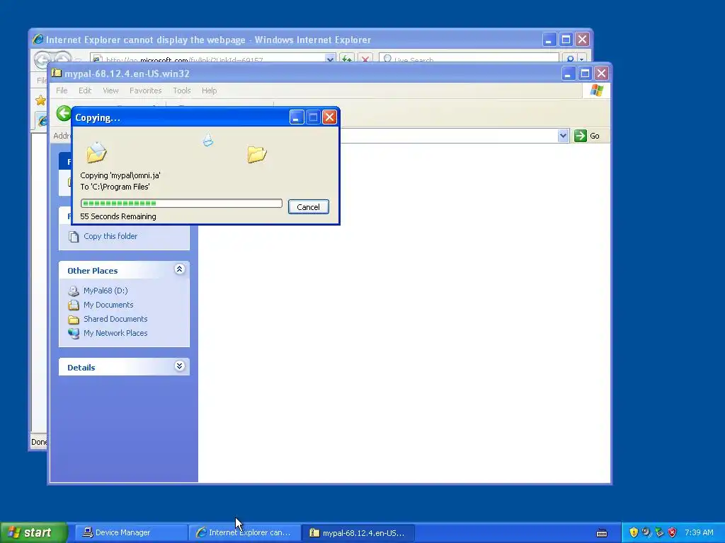Click the red shield security alert tray icon
Image resolution: width=725 pixels, height=543 pixels.
673,532
